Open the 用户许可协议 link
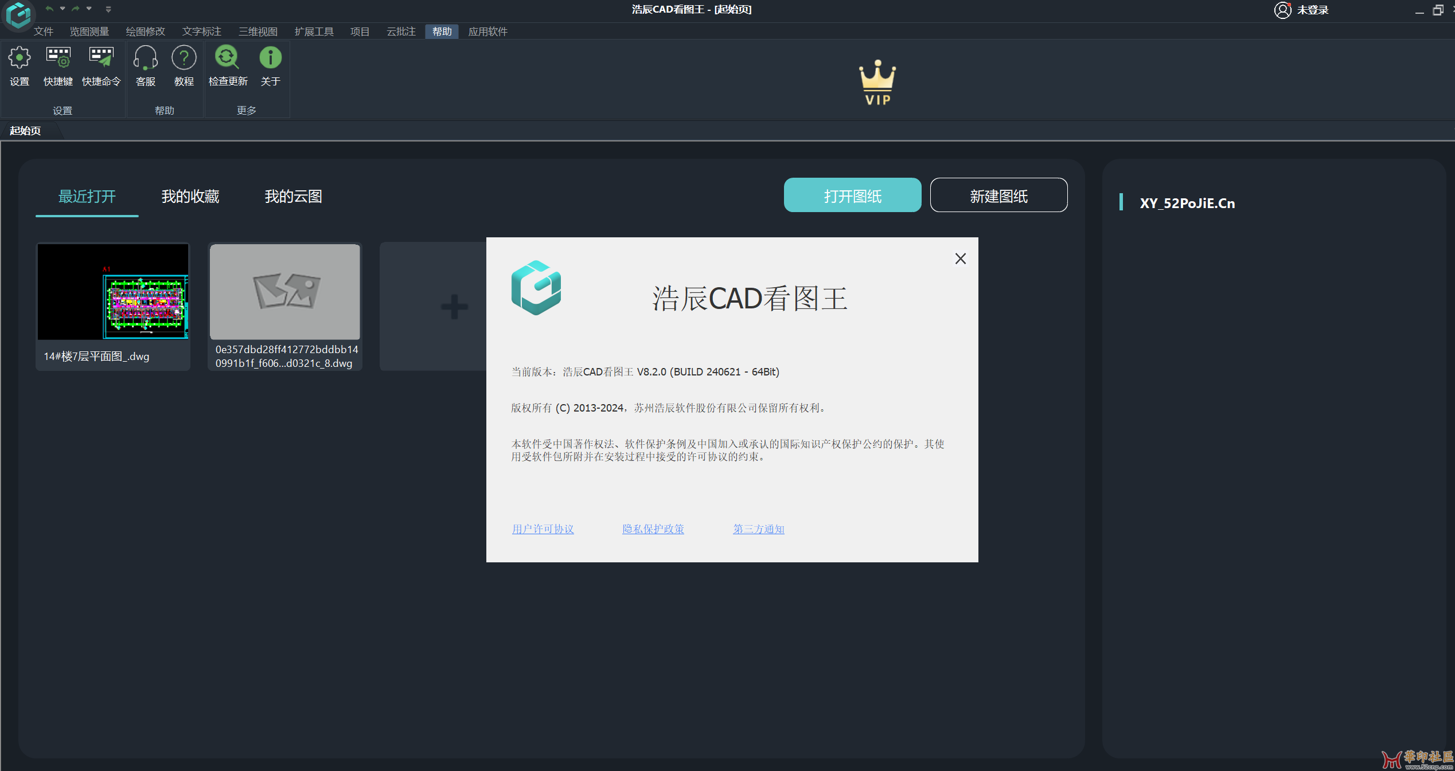Image resolution: width=1455 pixels, height=771 pixels. [x=543, y=529]
